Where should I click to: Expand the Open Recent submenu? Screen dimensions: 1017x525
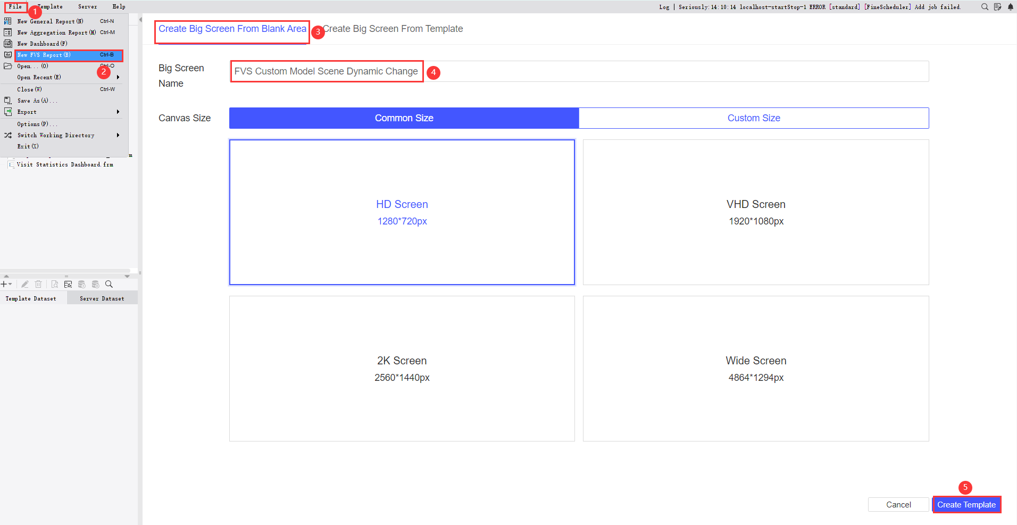point(118,77)
